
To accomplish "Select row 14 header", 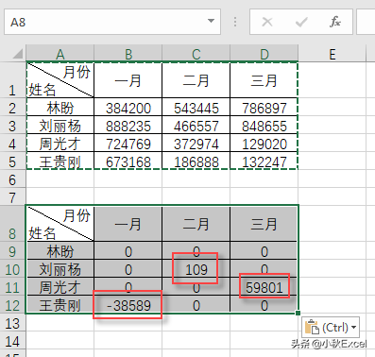I will pos(12,340).
